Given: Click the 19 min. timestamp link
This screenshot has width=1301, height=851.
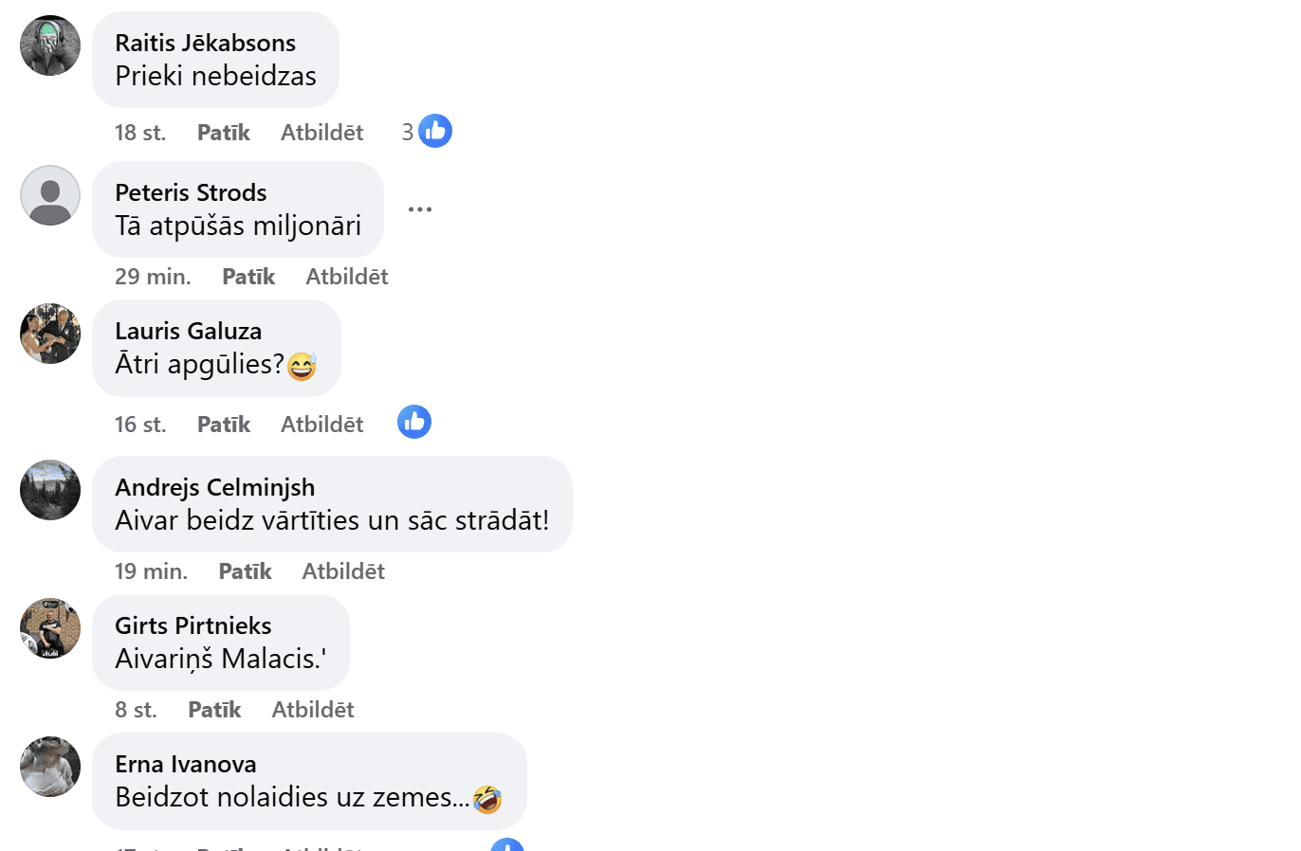Looking at the screenshot, I should (152, 571).
